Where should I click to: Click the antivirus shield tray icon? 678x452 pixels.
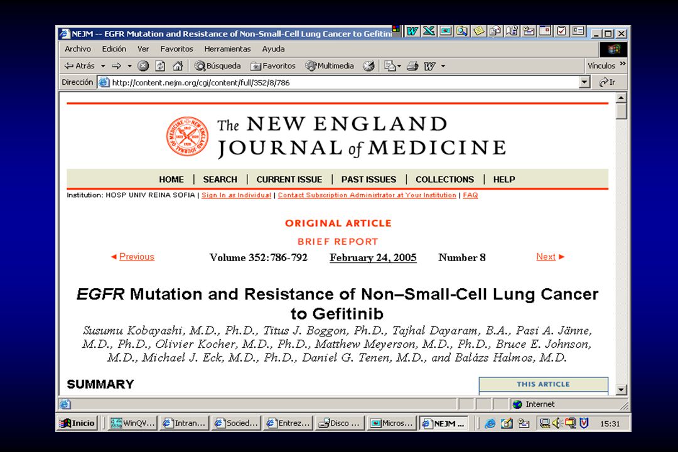pyautogui.click(x=584, y=423)
